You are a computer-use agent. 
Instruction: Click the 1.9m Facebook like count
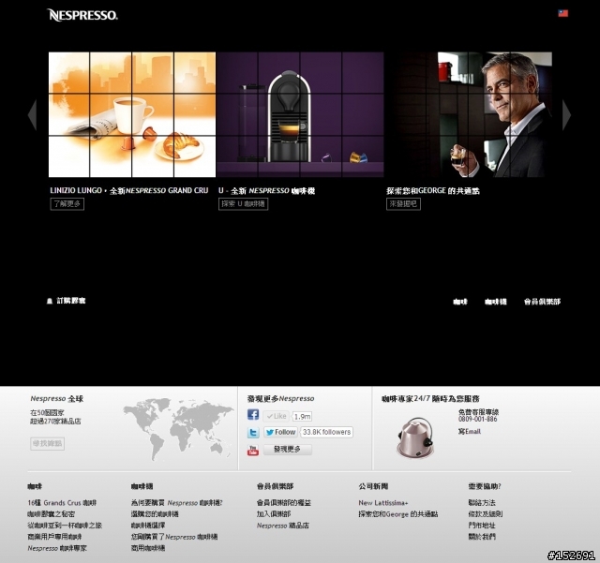[x=302, y=417]
